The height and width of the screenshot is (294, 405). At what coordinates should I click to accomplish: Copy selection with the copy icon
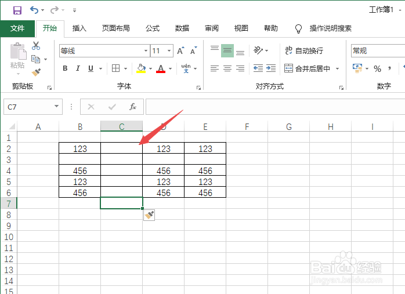point(35,59)
